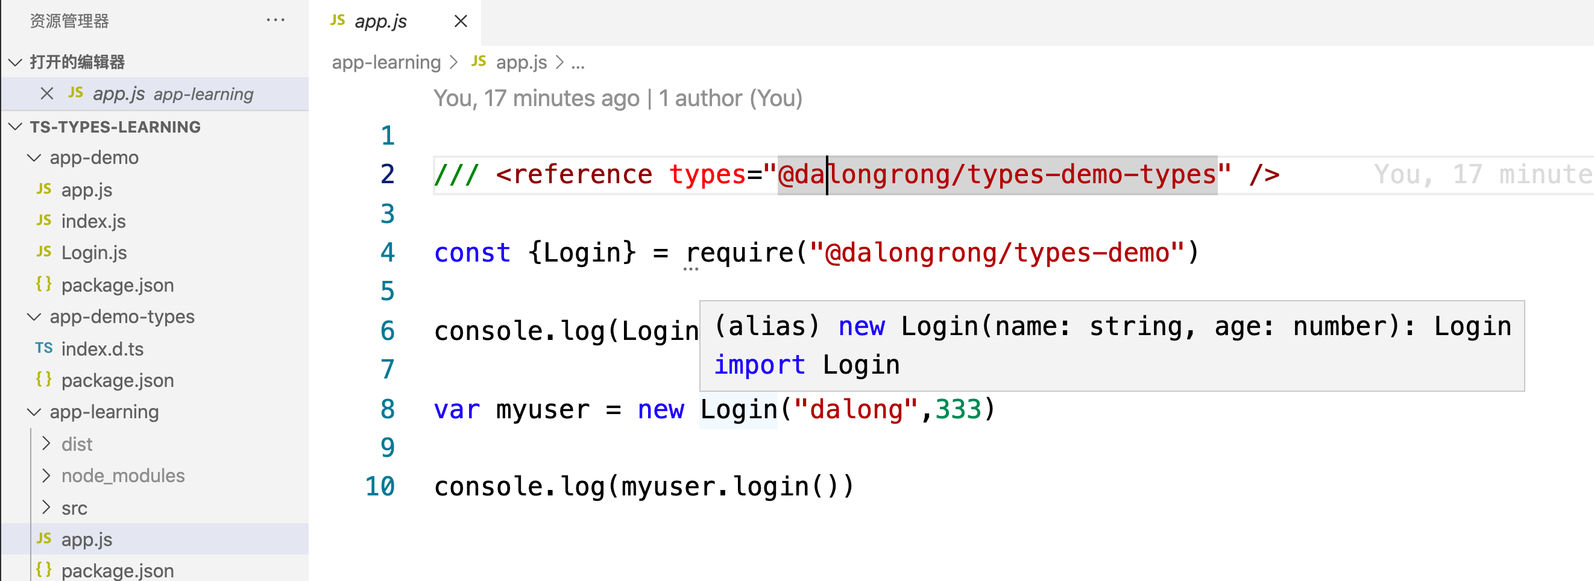Close the app.js editor tab

tap(461, 22)
